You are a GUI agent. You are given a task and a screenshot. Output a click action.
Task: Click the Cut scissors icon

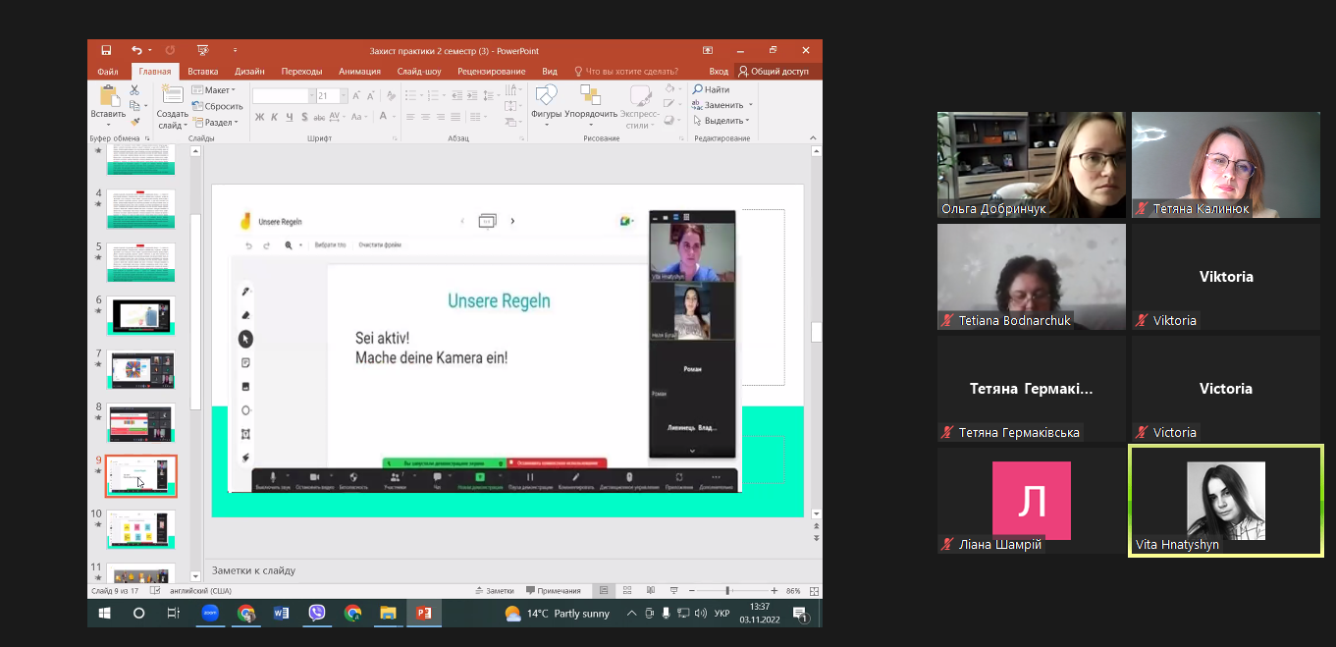pos(134,90)
